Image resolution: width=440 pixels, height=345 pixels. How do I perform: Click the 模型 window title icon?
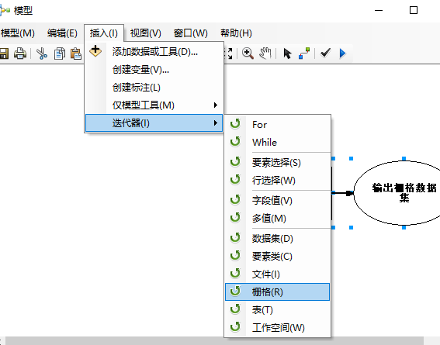pyautogui.click(x=5, y=11)
